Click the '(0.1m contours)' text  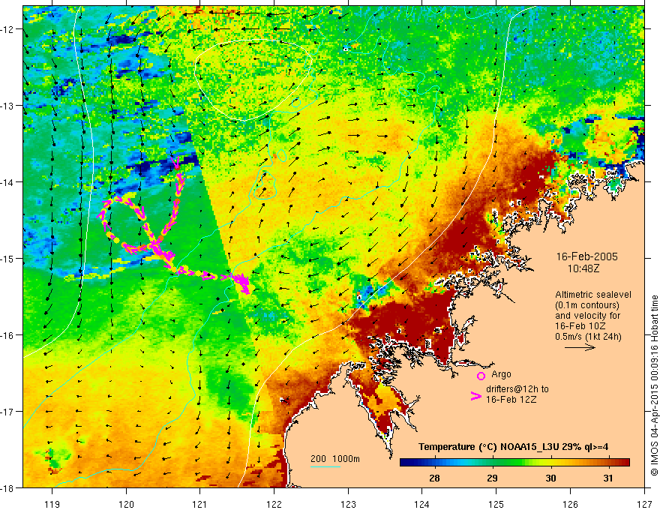point(586,305)
